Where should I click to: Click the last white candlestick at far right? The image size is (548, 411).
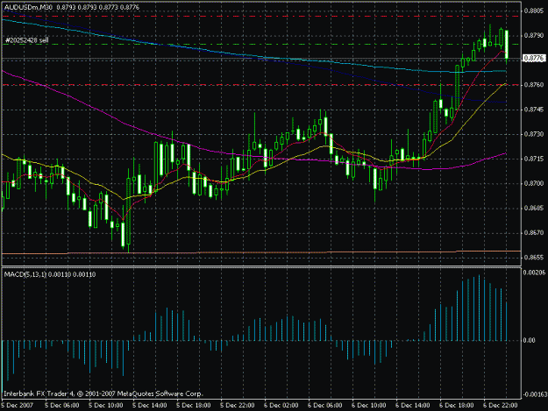pos(507,45)
